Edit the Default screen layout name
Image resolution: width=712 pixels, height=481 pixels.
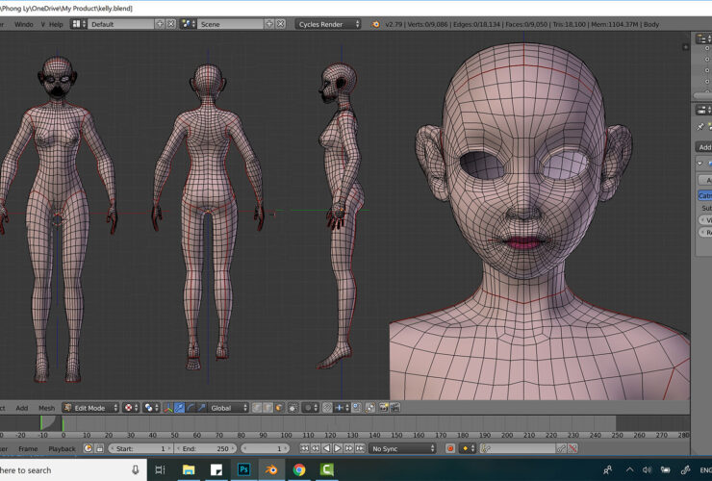tap(121, 24)
